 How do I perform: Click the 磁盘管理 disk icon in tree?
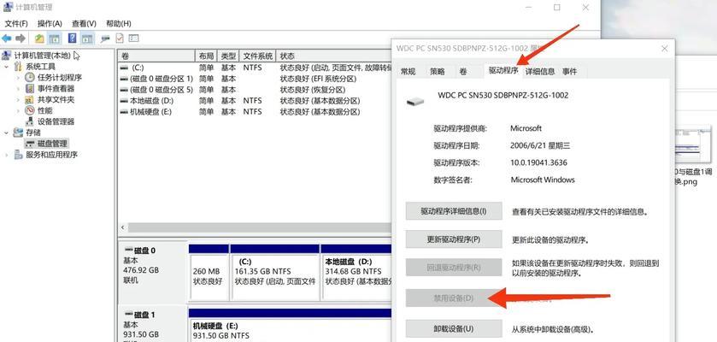[x=30, y=144]
